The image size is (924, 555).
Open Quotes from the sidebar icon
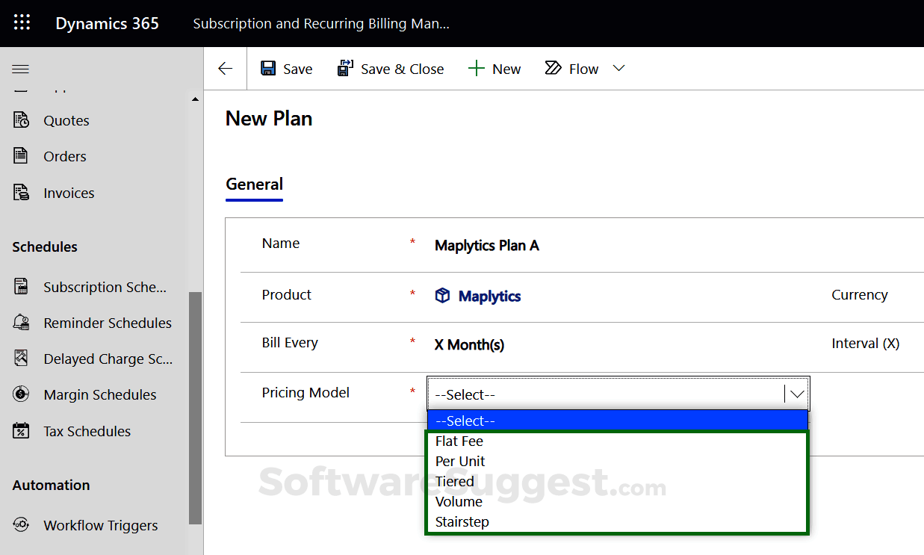[21, 120]
